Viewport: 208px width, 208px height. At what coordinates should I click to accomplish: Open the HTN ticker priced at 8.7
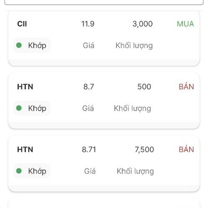pos(25,87)
